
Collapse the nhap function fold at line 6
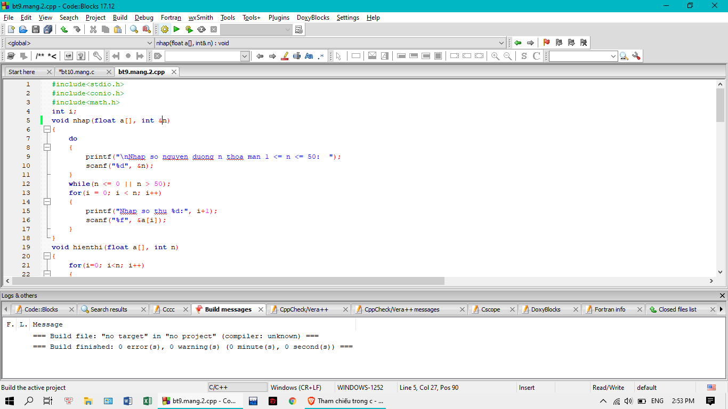point(47,129)
